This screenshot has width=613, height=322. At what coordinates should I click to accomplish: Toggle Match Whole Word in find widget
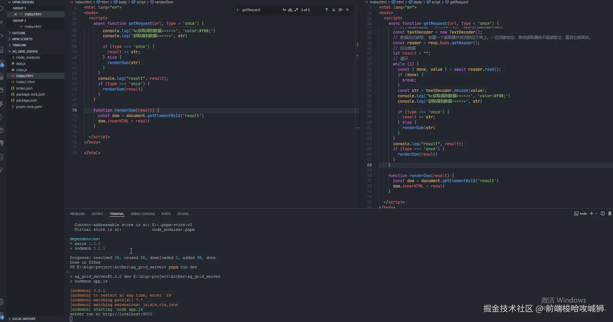coord(290,10)
